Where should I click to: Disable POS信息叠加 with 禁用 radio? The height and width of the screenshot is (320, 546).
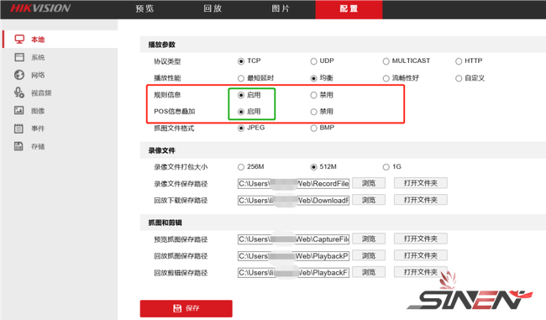tap(314, 112)
